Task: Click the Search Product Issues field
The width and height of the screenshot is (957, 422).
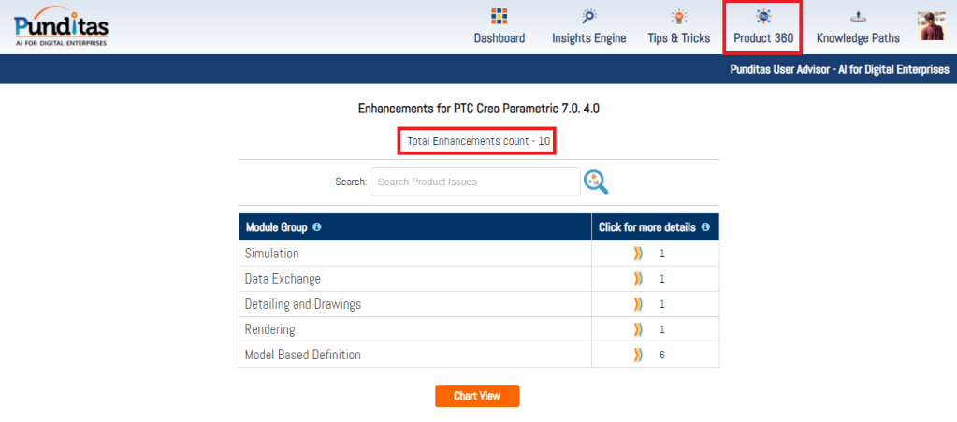Action: point(475,182)
